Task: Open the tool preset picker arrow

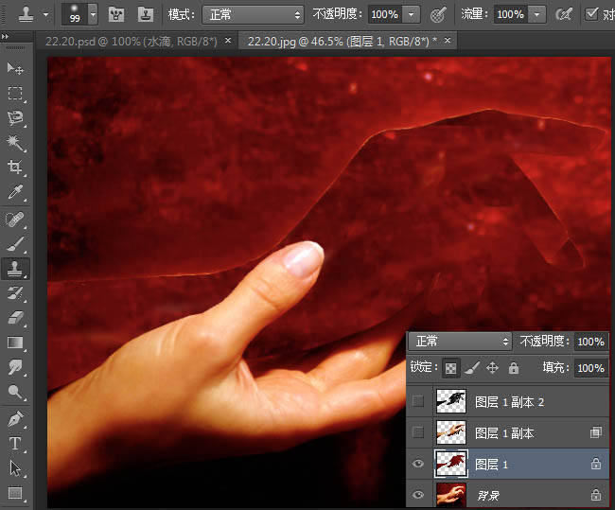Action: [46, 15]
